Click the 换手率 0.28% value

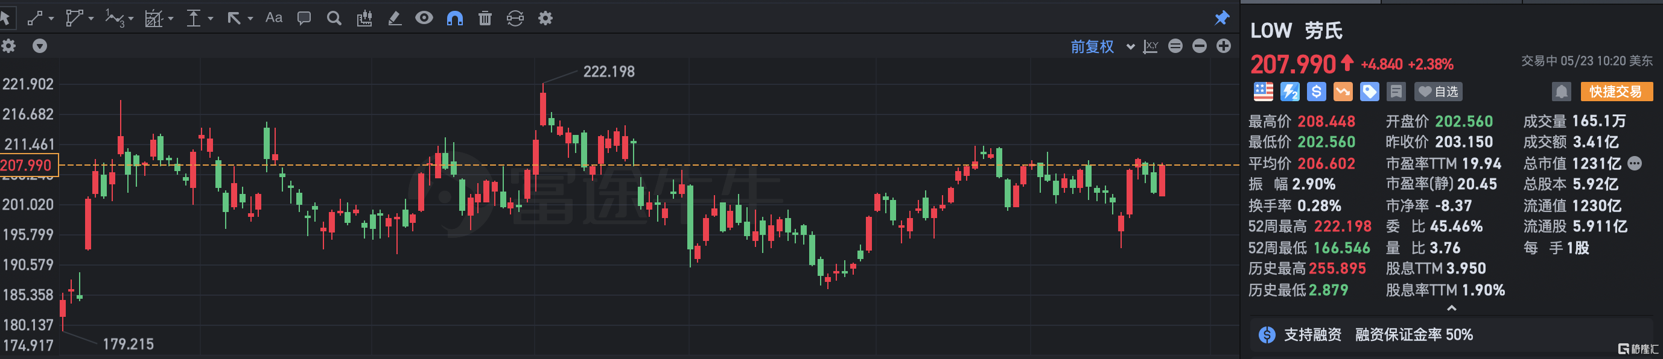(1320, 205)
